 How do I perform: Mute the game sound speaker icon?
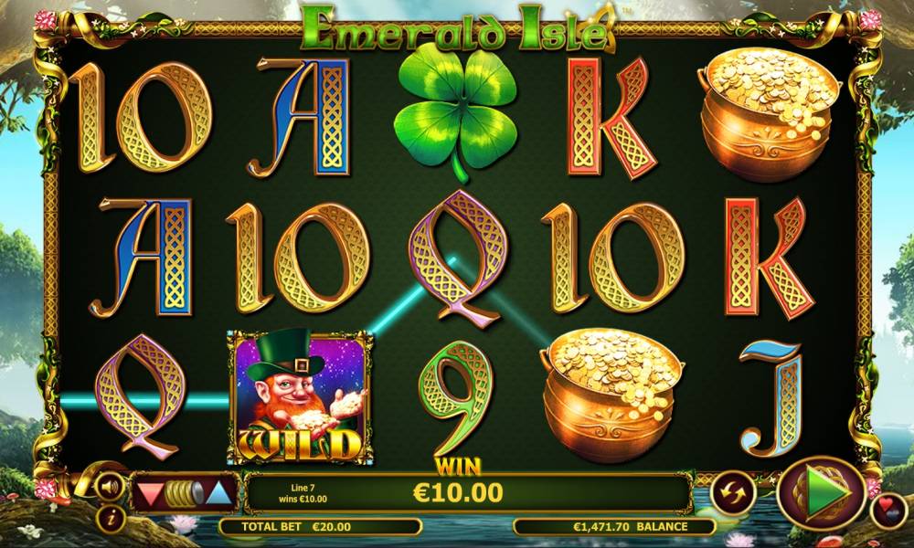click(109, 485)
